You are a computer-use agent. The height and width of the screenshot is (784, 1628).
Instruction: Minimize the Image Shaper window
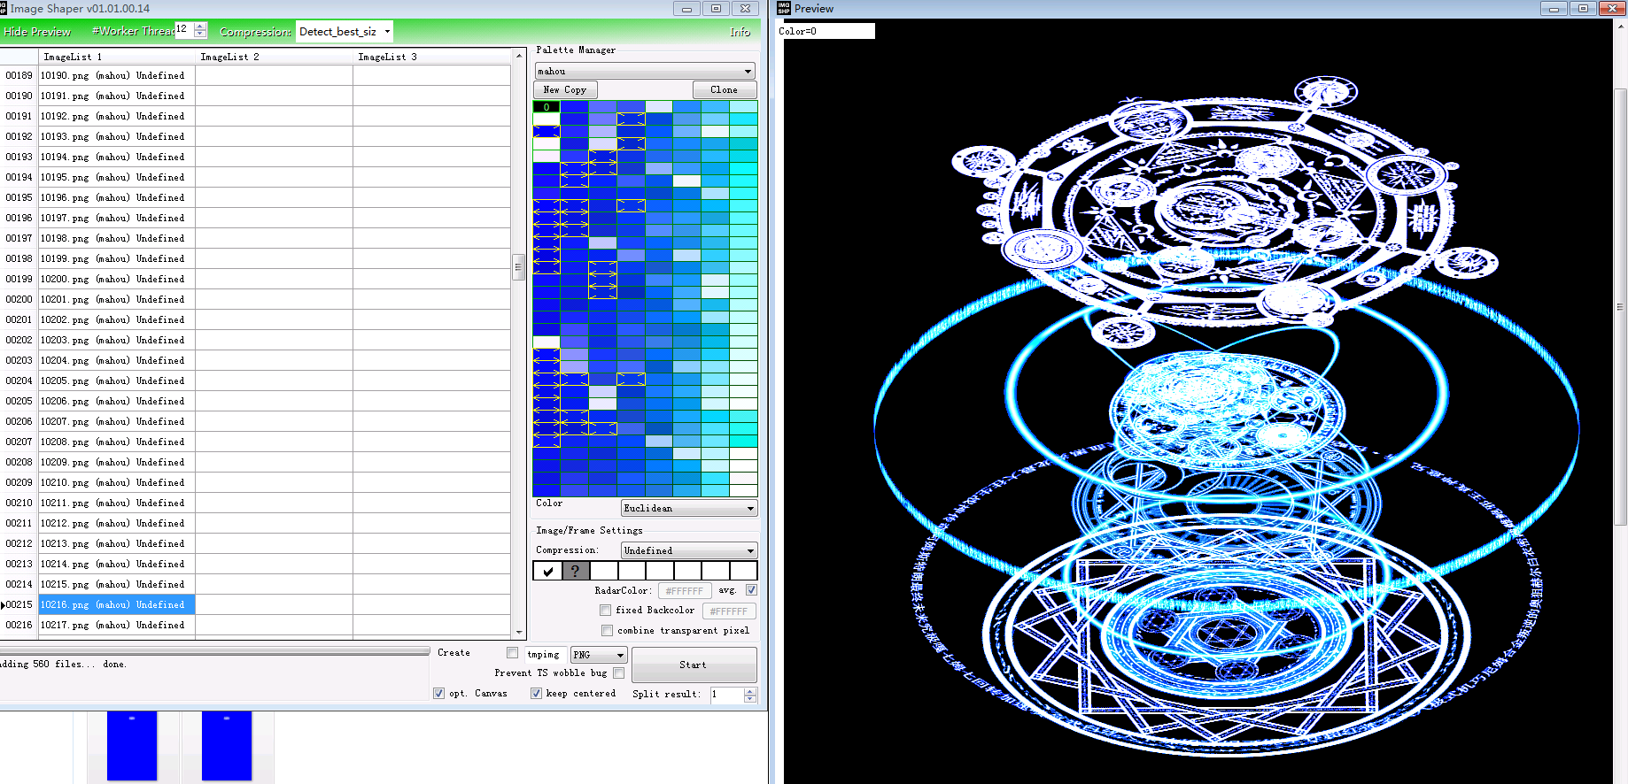pos(686,8)
